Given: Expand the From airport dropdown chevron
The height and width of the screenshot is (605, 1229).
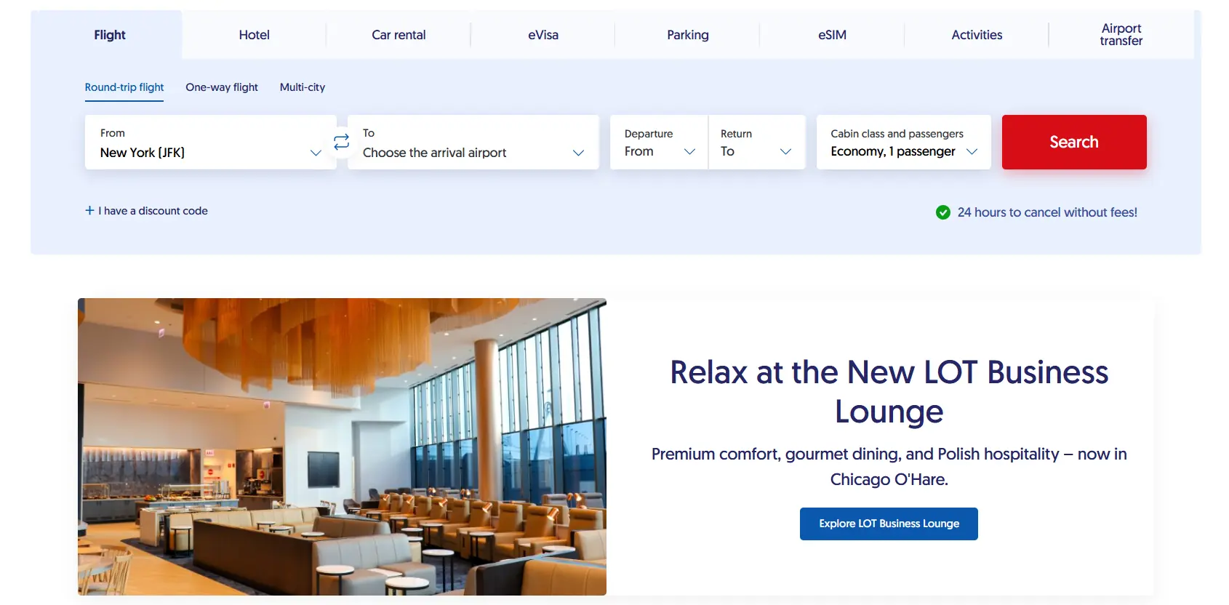Looking at the screenshot, I should (x=316, y=153).
